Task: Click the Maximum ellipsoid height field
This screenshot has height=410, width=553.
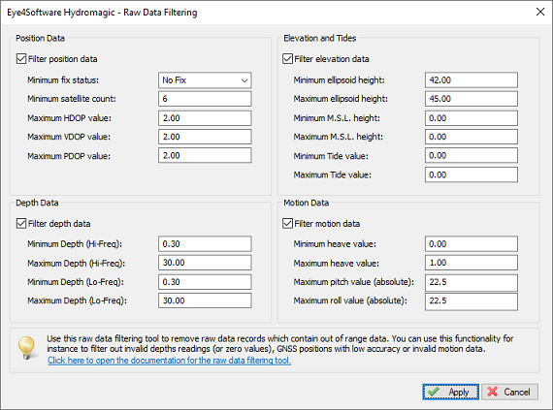Action: tap(472, 99)
